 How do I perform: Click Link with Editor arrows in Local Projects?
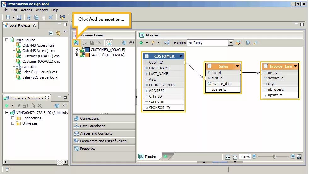pyautogui.click(x=58, y=33)
